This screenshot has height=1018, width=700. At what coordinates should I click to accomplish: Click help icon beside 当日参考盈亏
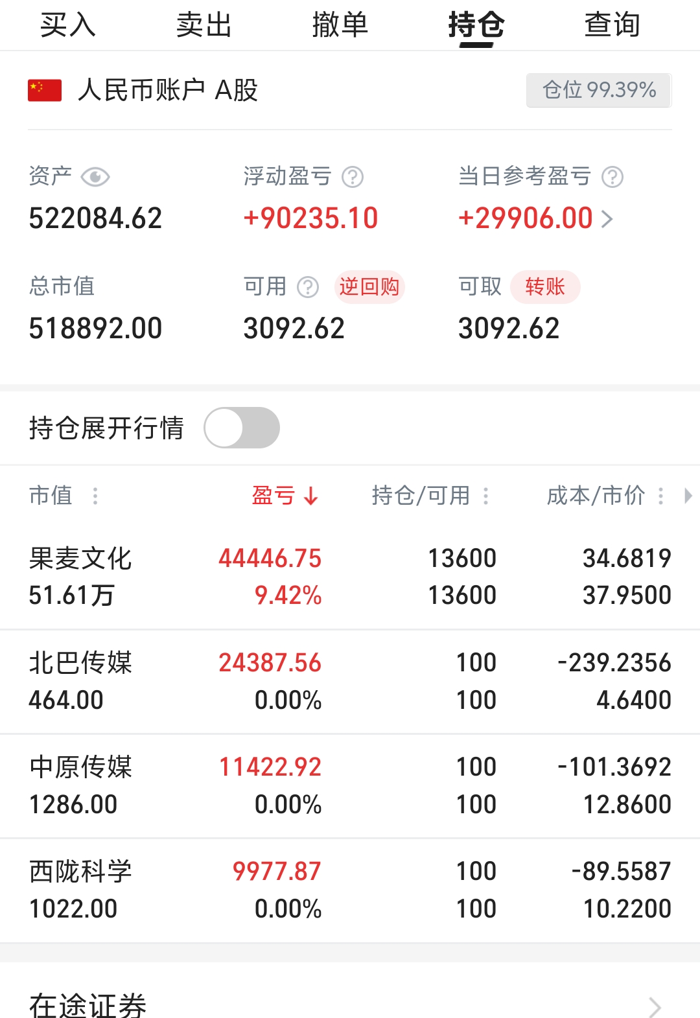612,177
